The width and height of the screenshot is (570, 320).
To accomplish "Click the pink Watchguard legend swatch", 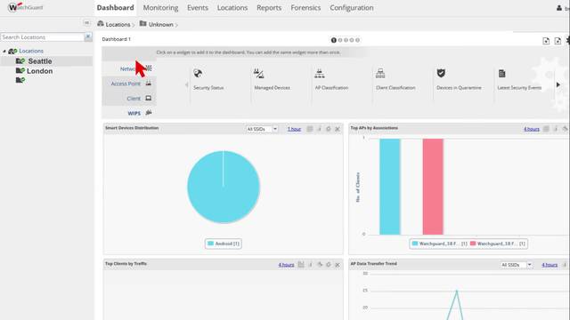I will click(473, 244).
